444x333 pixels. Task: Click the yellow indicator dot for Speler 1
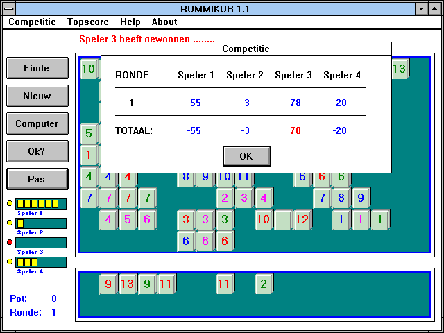pos(10,203)
